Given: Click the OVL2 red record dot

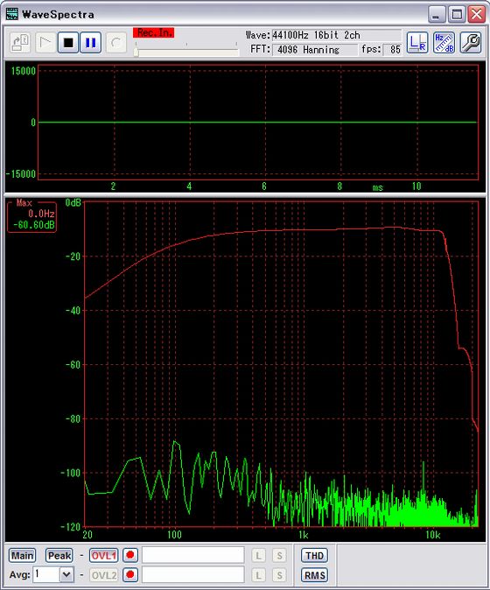Looking at the screenshot, I should point(130,574).
